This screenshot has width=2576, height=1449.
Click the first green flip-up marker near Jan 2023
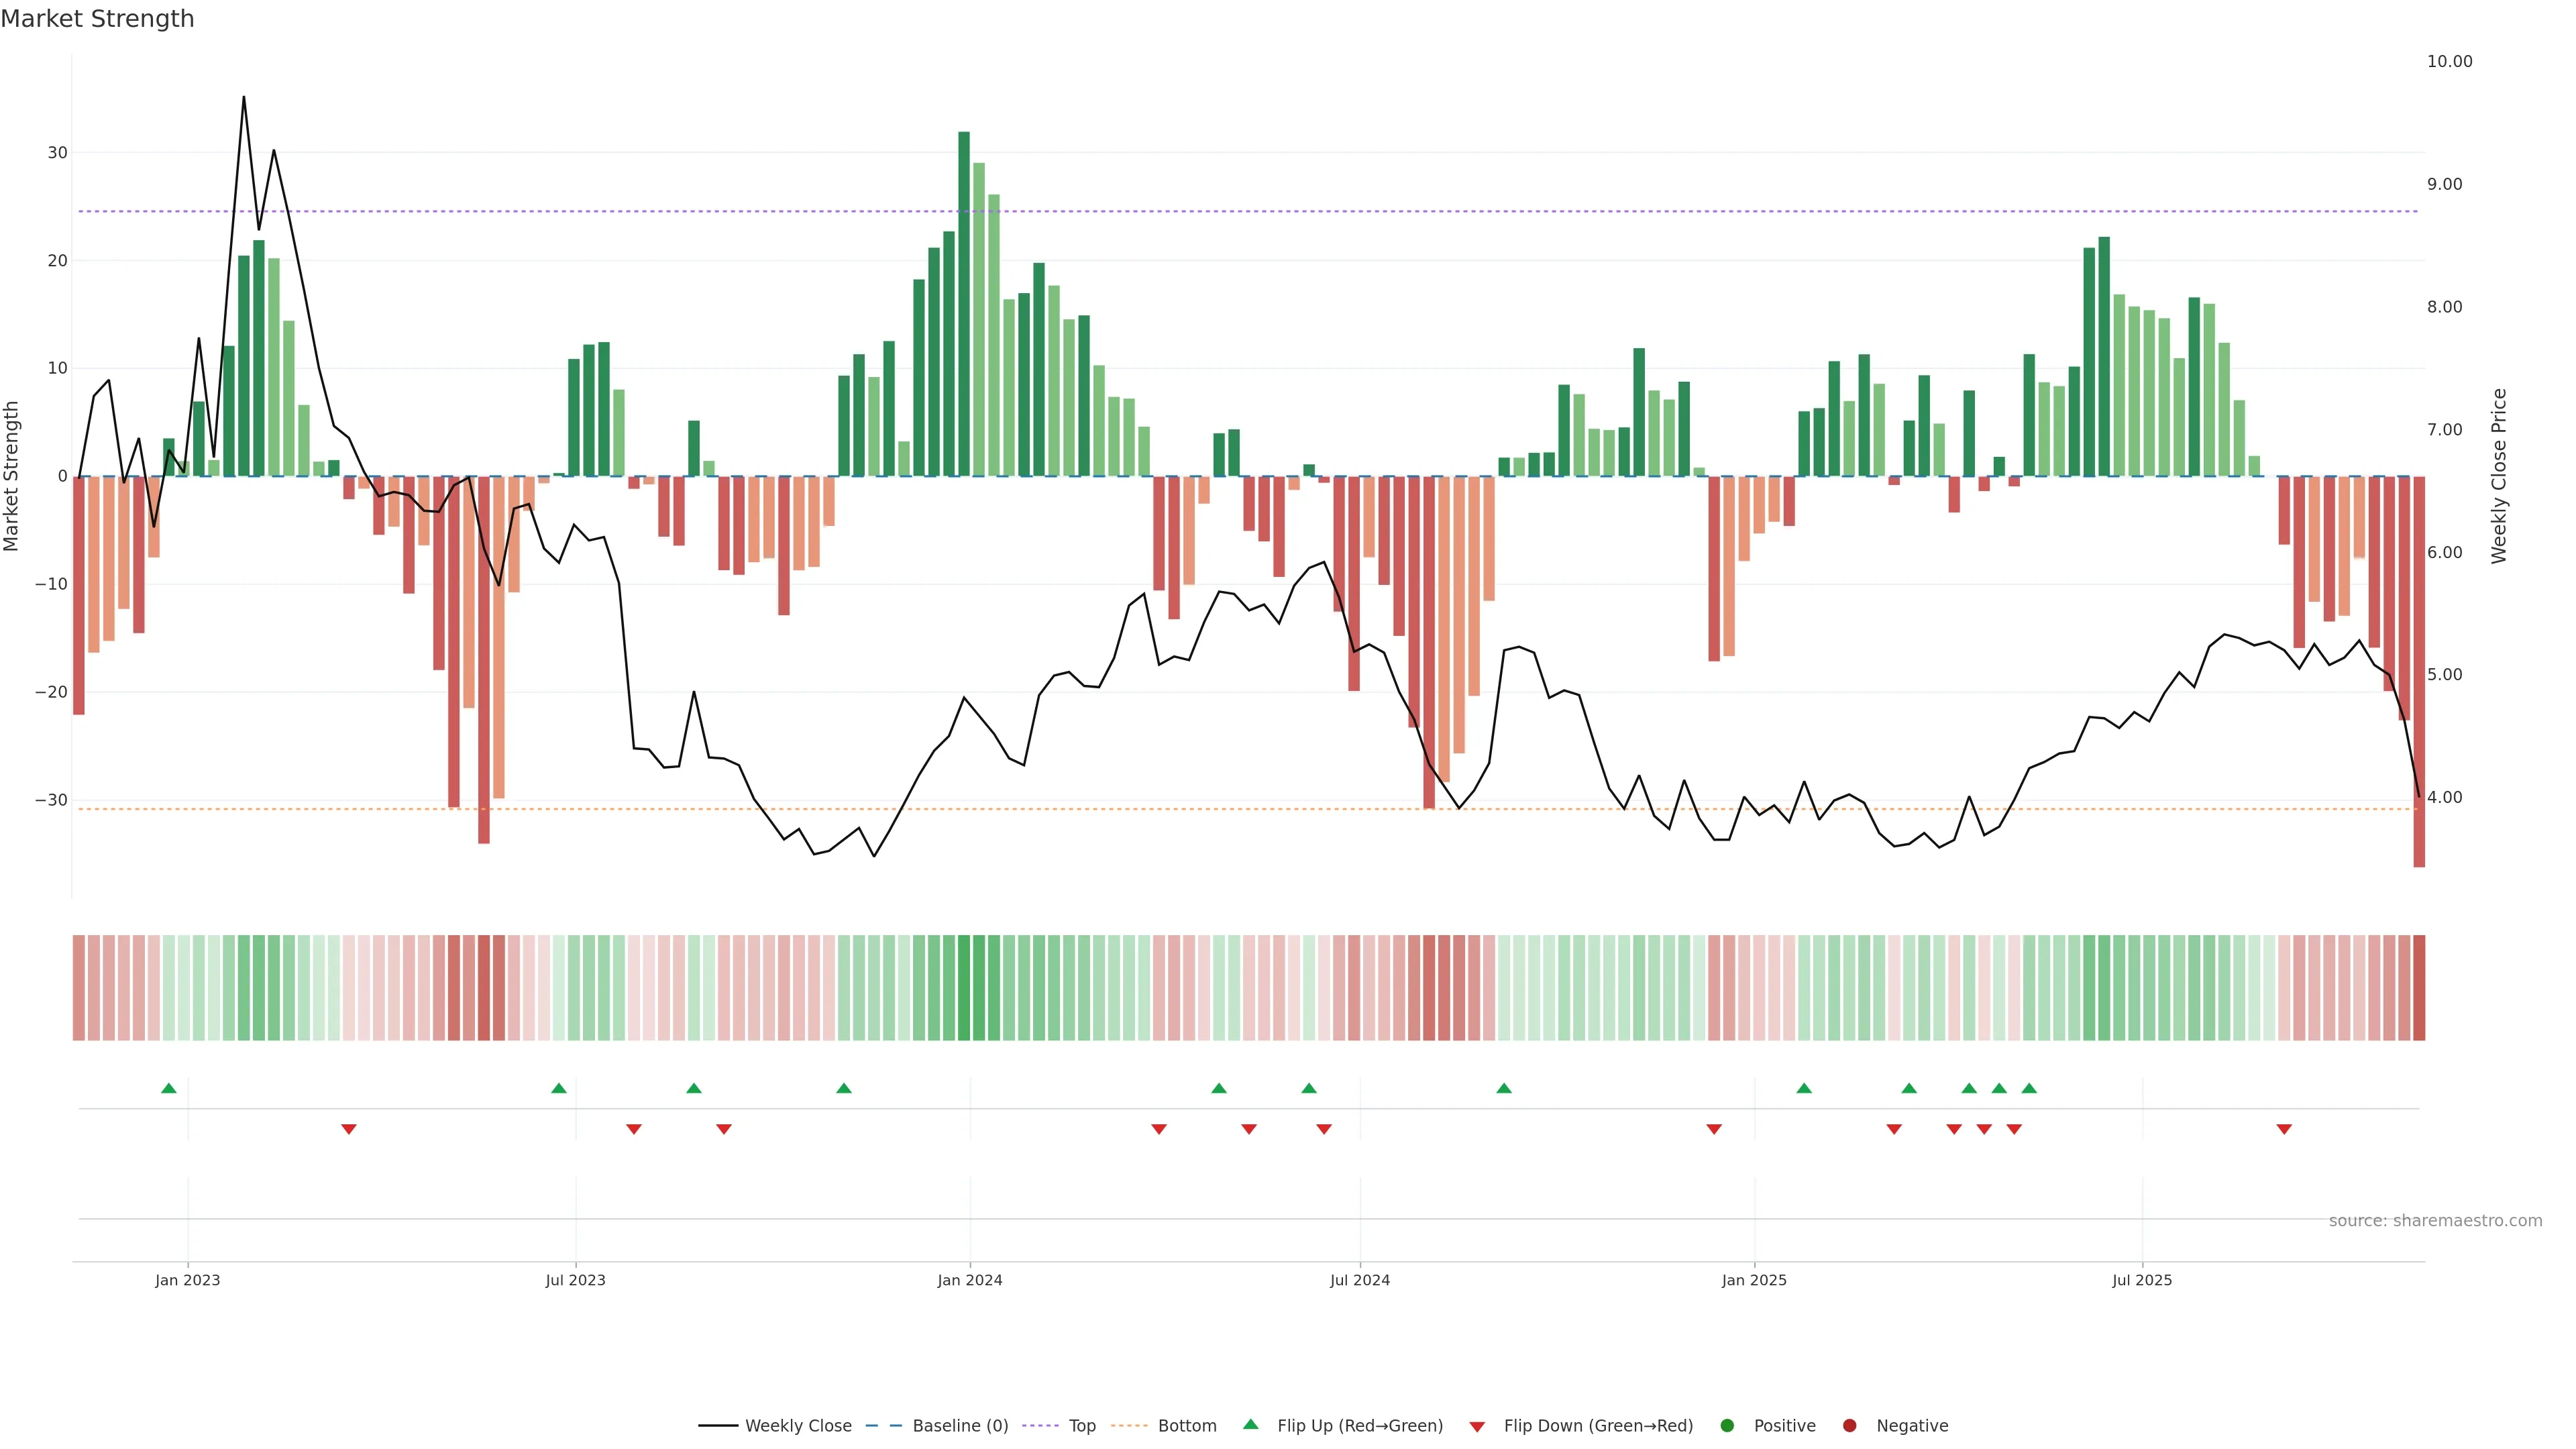pyautogui.click(x=169, y=1088)
